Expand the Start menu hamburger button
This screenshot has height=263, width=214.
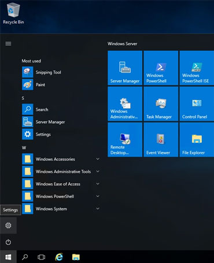(x=8, y=44)
